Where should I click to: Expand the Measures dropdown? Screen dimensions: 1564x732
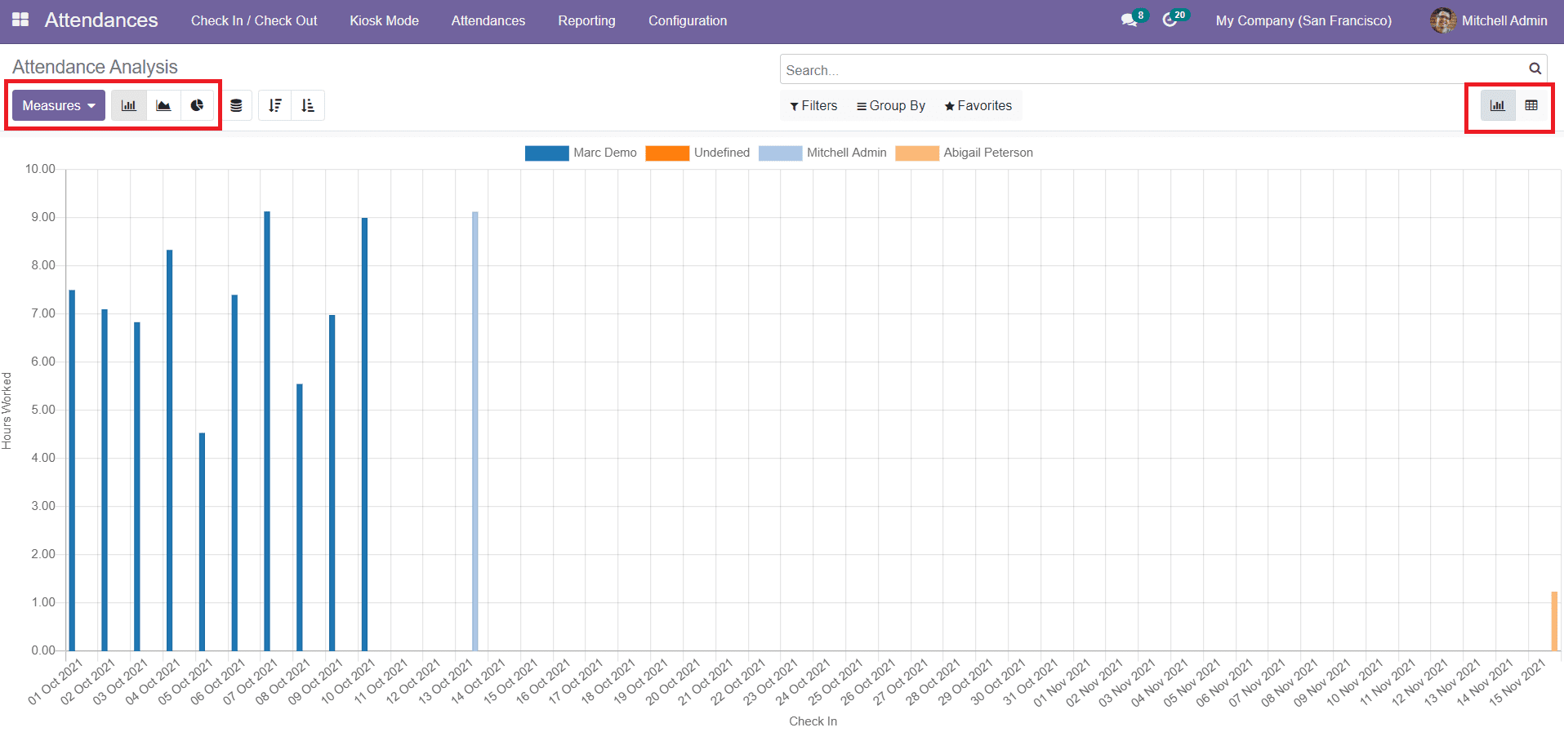click(59, 105)
